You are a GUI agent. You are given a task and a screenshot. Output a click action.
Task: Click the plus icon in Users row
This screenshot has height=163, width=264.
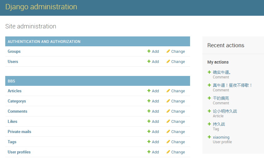pos(149,61)
